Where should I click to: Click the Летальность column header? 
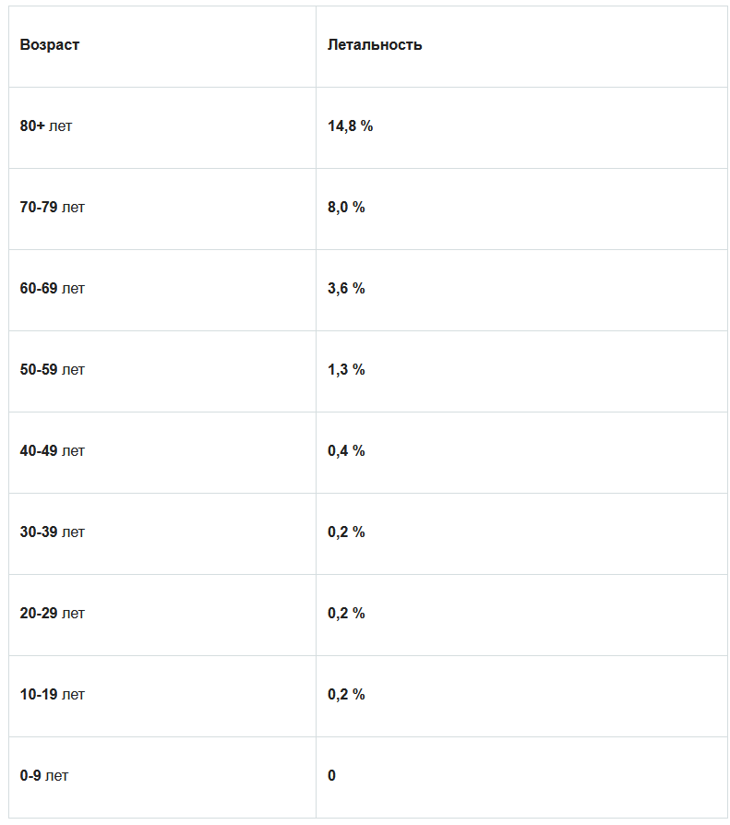click(x=375, y=45)
